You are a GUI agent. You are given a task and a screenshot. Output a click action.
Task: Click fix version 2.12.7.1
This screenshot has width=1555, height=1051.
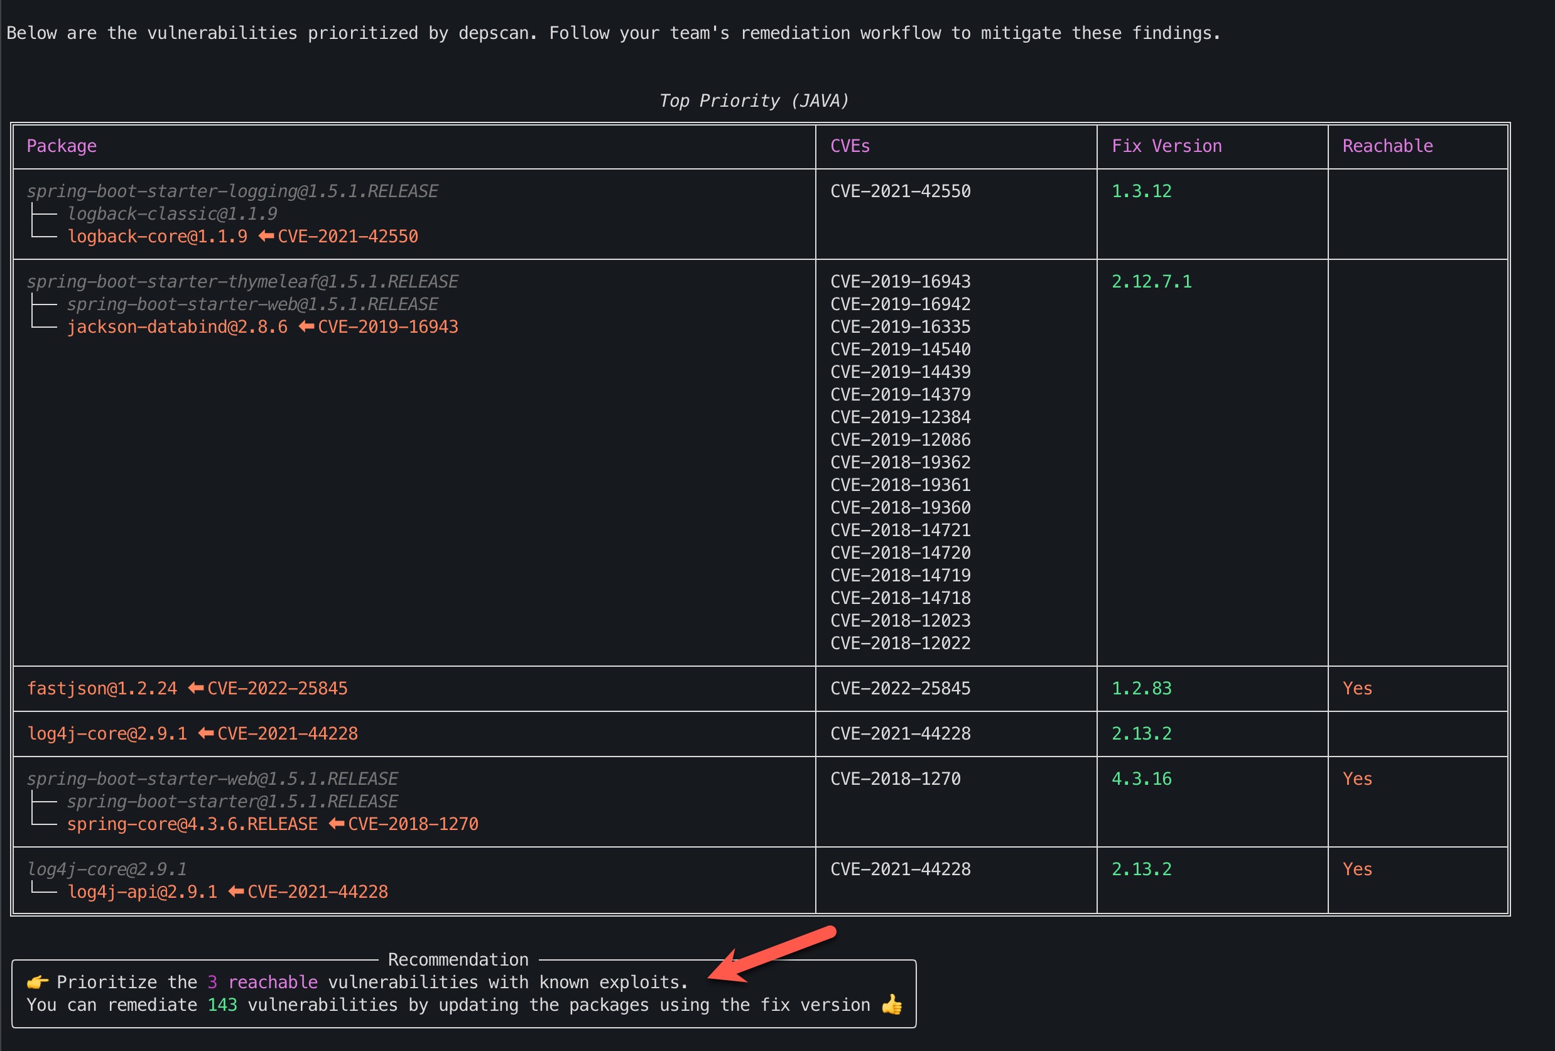(x=1152, y=282)
